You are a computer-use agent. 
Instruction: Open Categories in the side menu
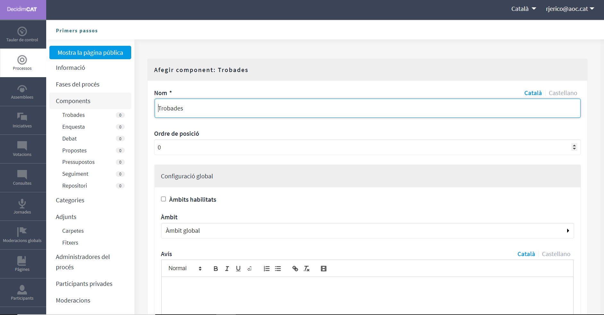pyautogui.click(x=70, y=200)
